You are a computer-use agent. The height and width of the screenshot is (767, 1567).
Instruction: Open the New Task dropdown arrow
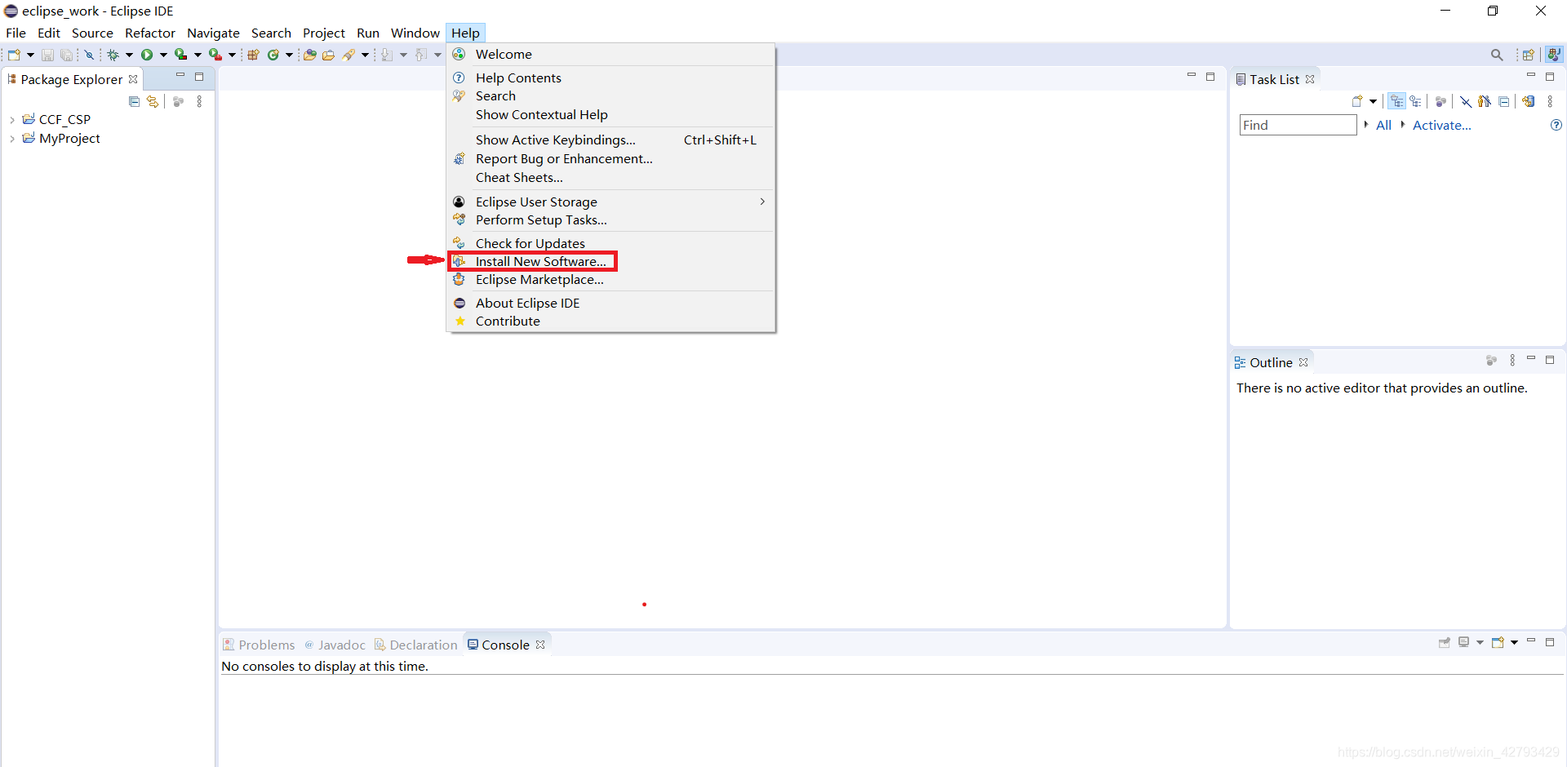click(1374, 102)
